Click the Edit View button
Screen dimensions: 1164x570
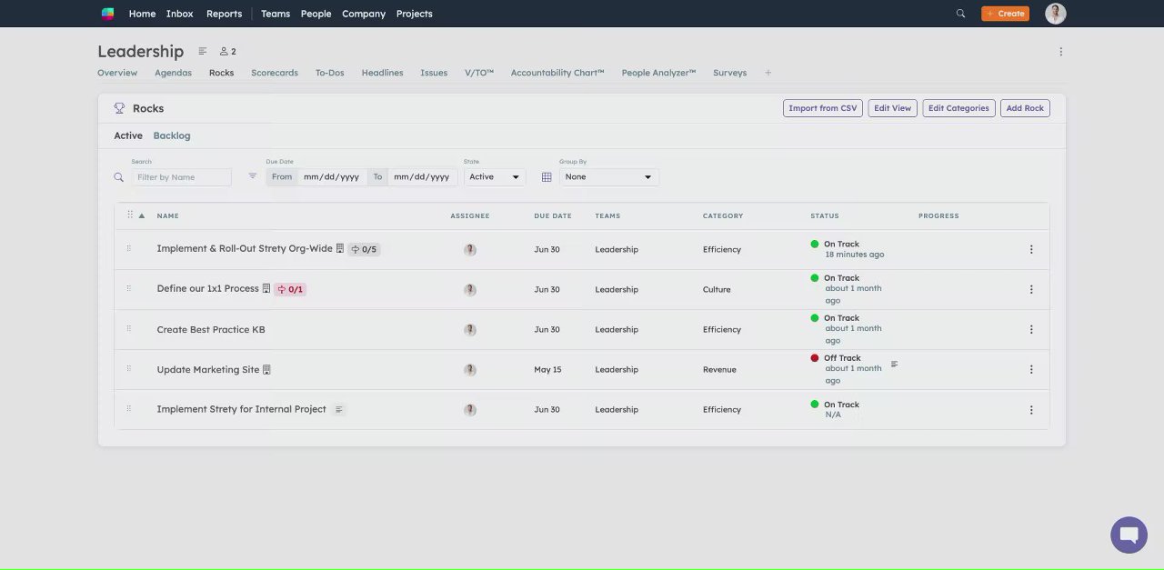[892, 108]
